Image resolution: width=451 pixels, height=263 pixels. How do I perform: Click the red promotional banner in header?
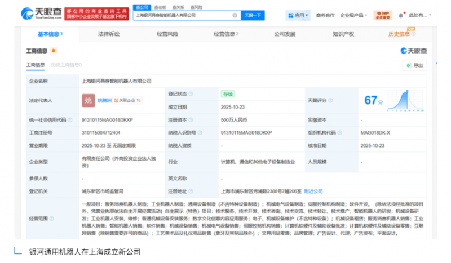[x=96, y=14]
